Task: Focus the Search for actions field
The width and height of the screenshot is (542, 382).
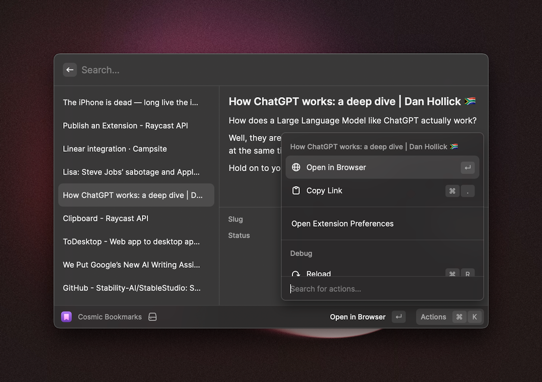Action: (382, 289)
